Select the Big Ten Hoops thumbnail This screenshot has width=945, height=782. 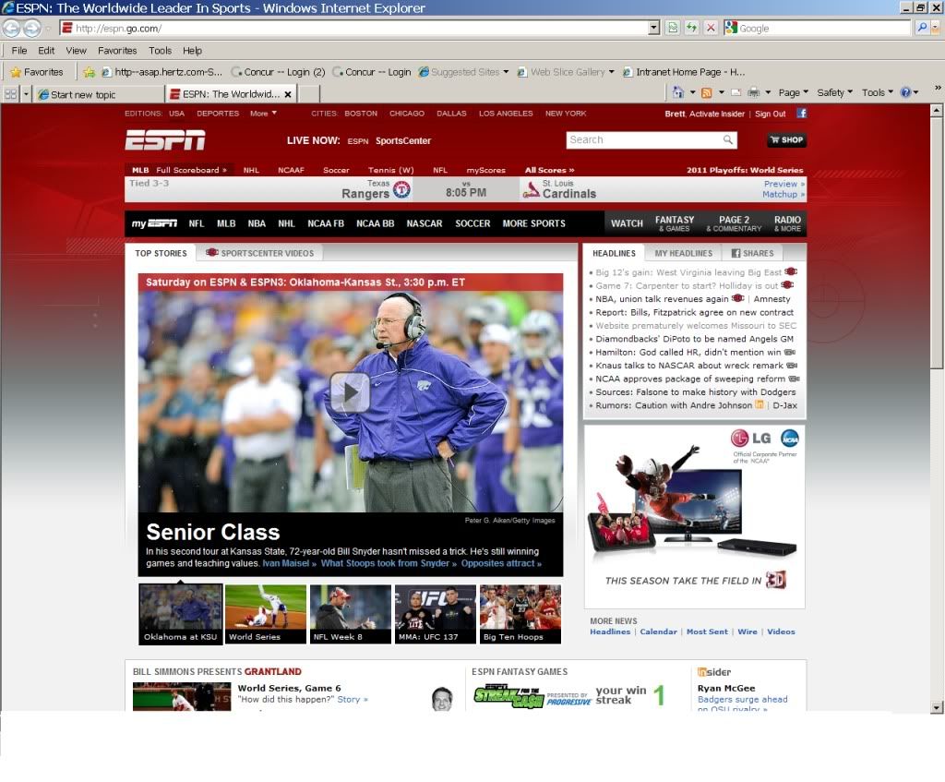[x=520, y=614]
